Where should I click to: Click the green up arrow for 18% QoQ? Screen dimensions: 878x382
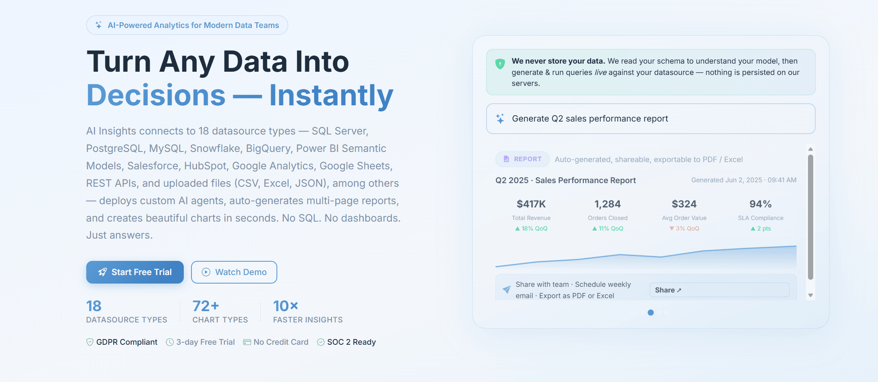(x=517, y=229)
